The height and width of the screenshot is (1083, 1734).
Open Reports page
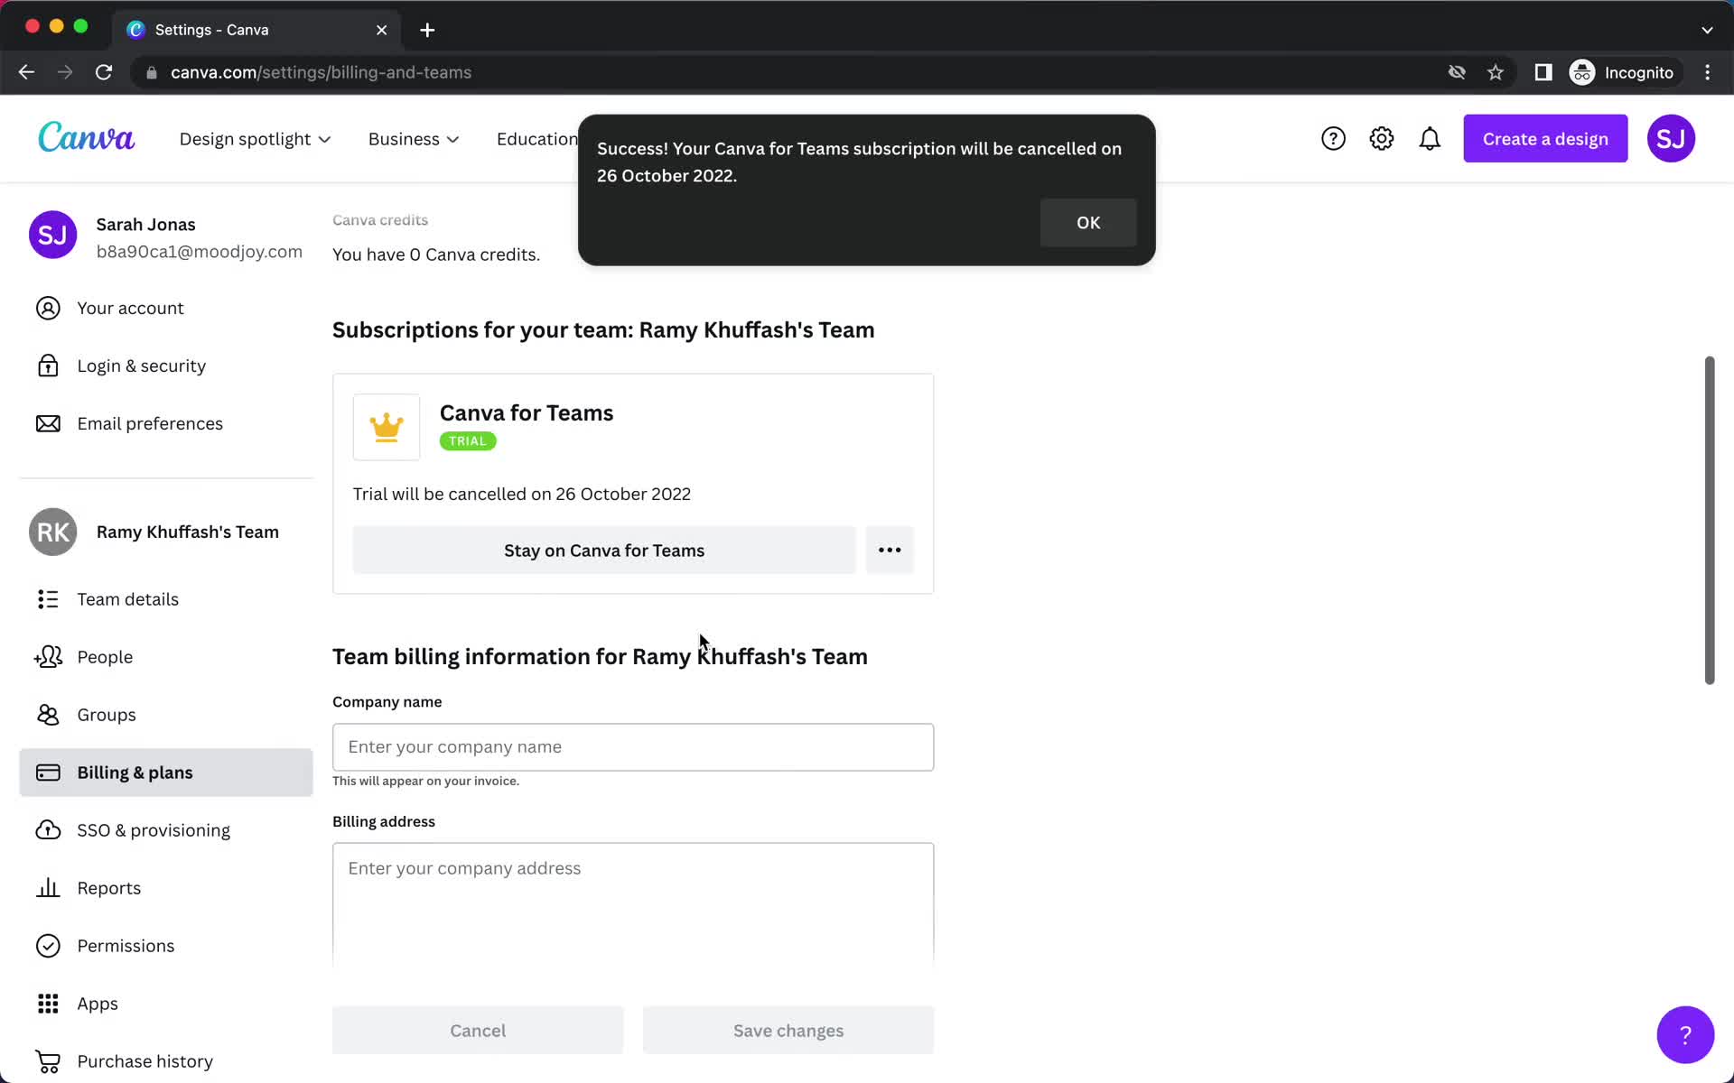click(x=166, y=888)
